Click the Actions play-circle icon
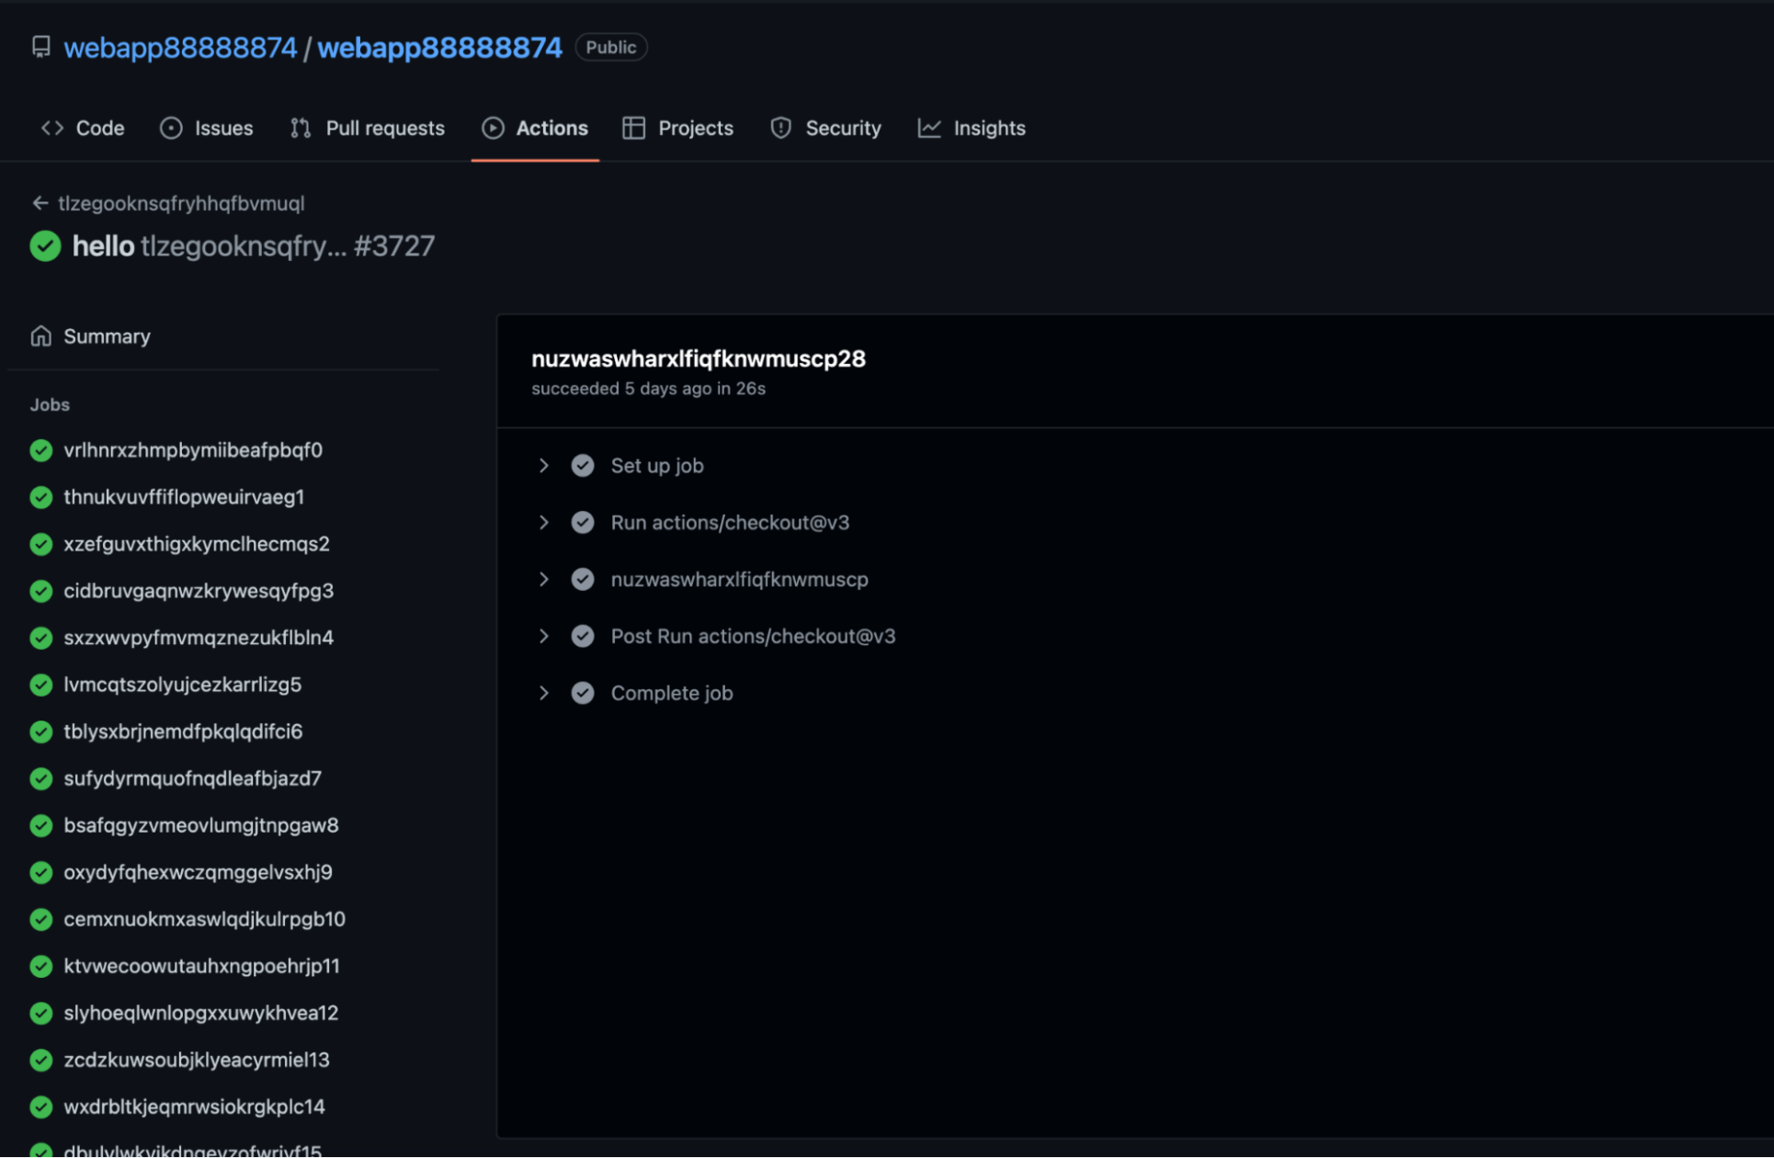 tap(494, 128)
